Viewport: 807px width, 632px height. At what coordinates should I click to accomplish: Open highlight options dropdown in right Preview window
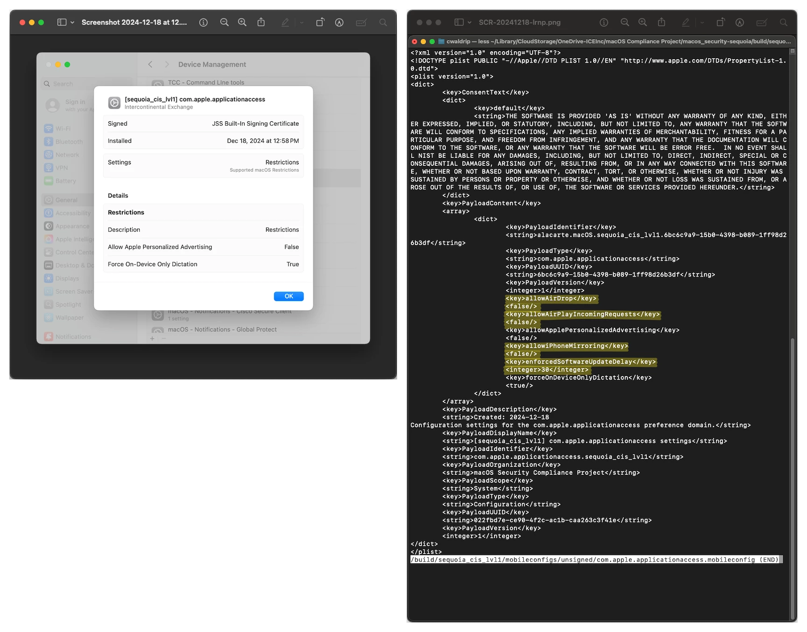[702, 22]
